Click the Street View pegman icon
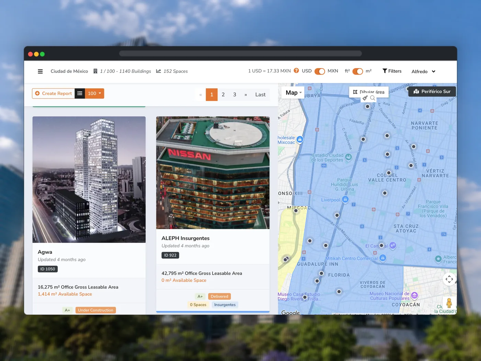Screen dimensions: 481x361 tap(449, 303)
